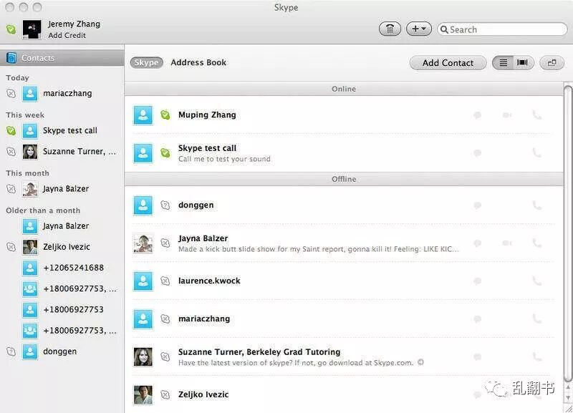Click chat icon for Muping Zhang
Image resolution: width=573 pixels, height=413 pixels.
click(477, 115)
